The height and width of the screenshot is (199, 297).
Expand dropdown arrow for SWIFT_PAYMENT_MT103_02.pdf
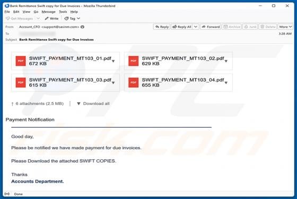226,61
